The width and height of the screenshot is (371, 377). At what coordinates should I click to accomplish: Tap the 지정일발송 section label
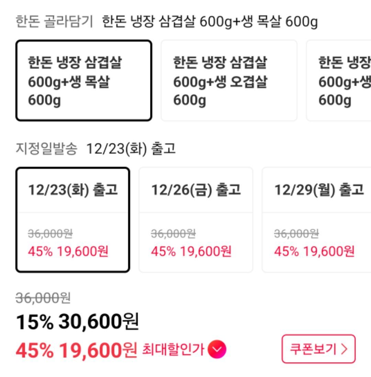[46, 149]
